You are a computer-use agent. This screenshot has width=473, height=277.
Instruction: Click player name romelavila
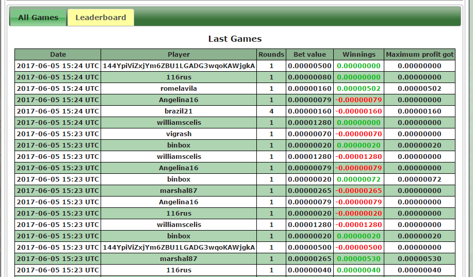[178, 88]
